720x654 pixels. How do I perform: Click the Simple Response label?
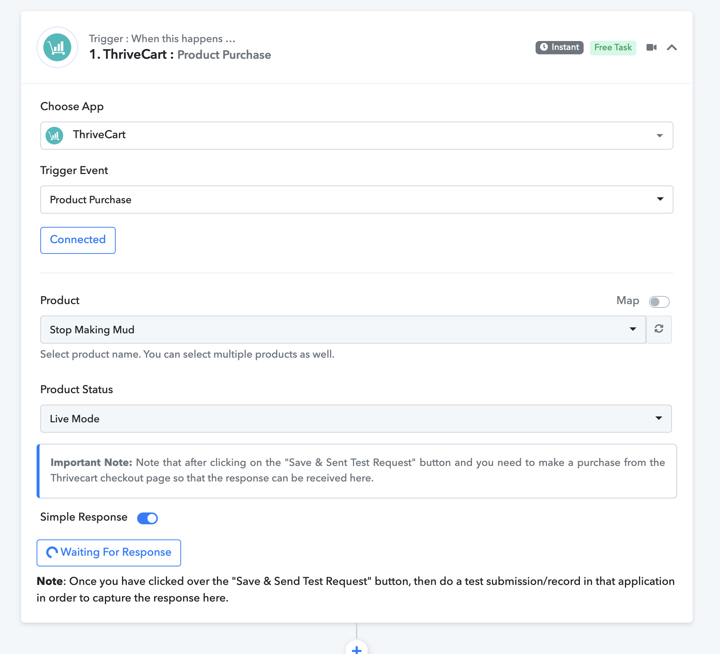tap(84, 517)
